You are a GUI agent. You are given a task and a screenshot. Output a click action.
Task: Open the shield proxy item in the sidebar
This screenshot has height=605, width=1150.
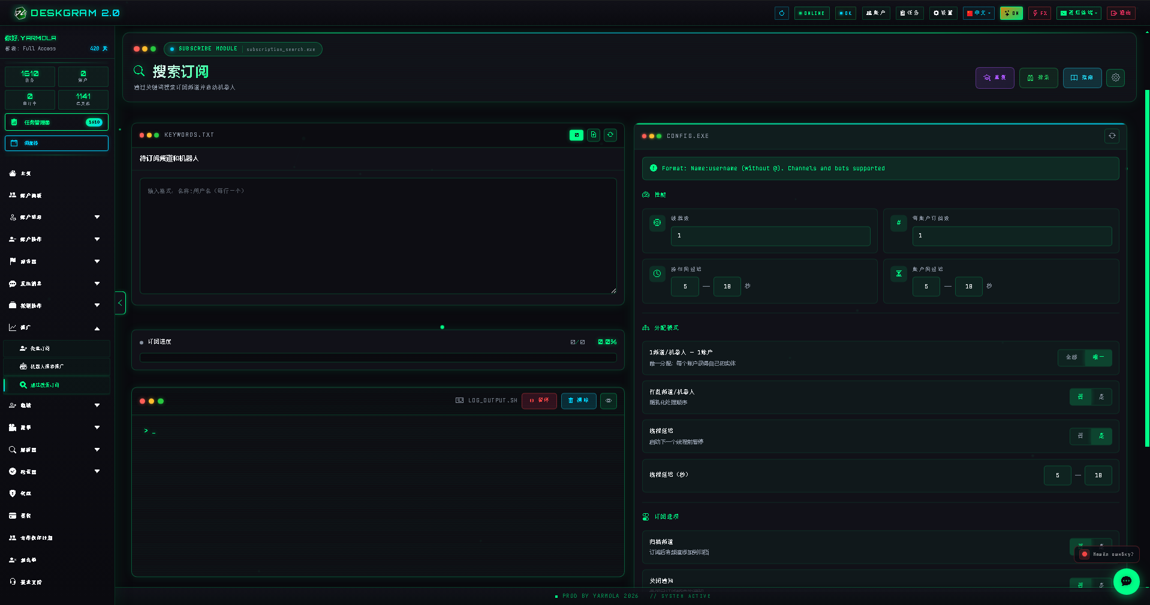(x=57, y=493)
